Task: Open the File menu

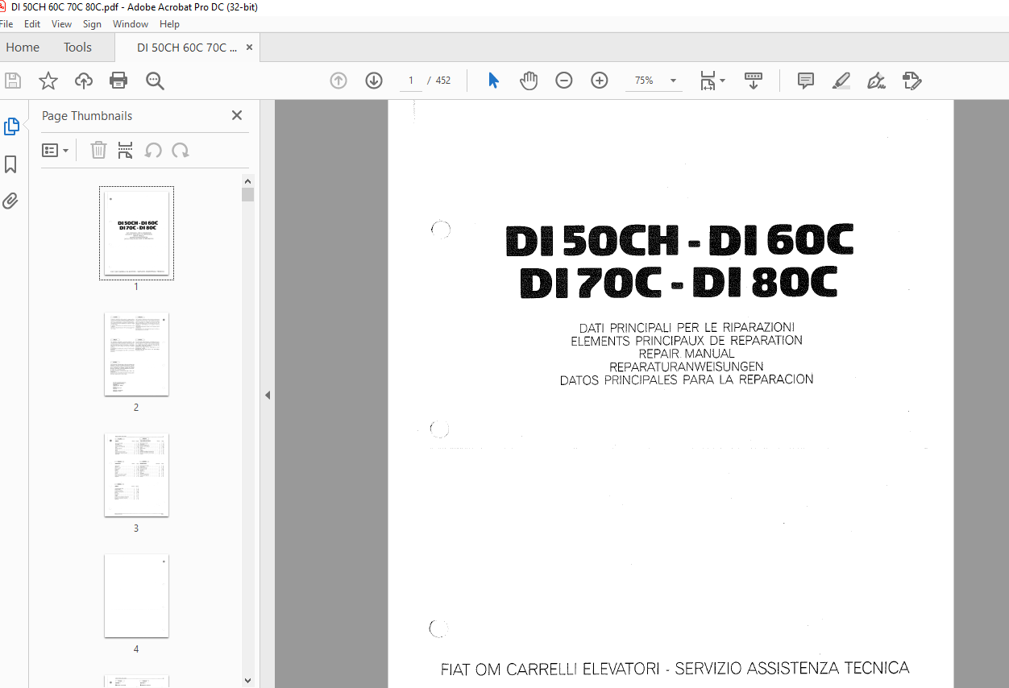Action: point(6,24)
